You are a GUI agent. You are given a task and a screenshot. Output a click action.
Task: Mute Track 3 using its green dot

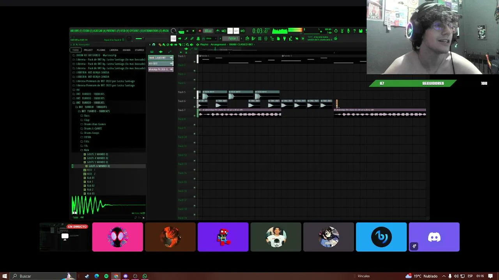(x=195, y=80)
